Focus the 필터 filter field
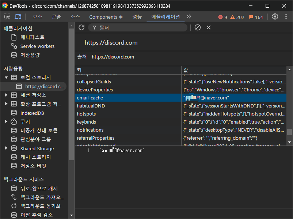Image resolution: width=293 pixels, height=219 pixels. click(x=137, y=28)
